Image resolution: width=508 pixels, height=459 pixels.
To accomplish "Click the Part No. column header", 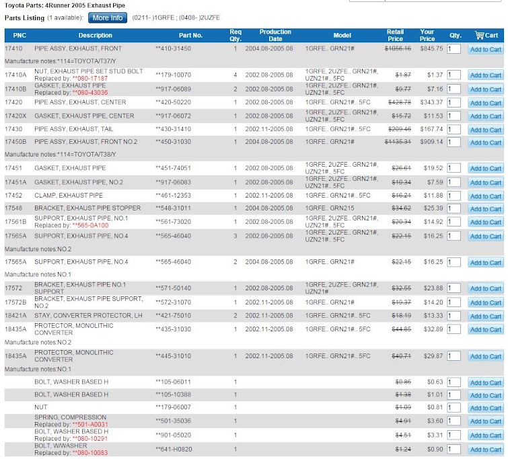I will click(x=190, y=36).
